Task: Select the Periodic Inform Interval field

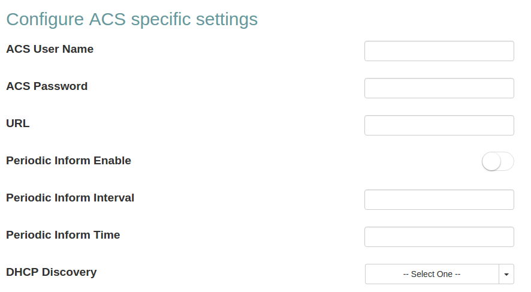Action: pos(439,200)
